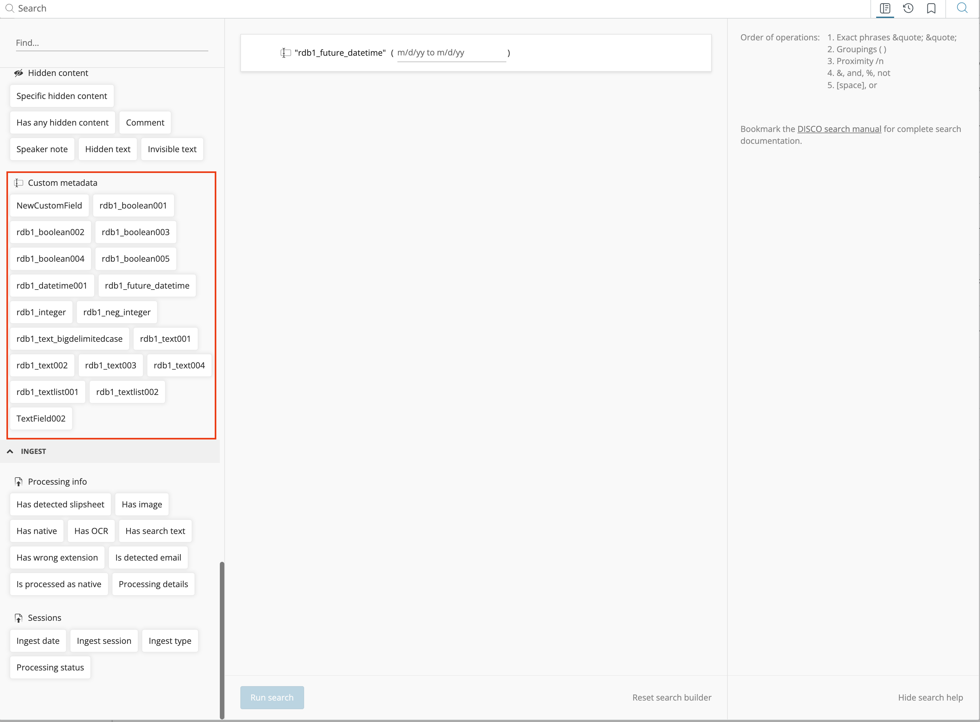Add Has detected slipsheet filter
The height and width of the screenshot is (722, 980).
[60, 505]
